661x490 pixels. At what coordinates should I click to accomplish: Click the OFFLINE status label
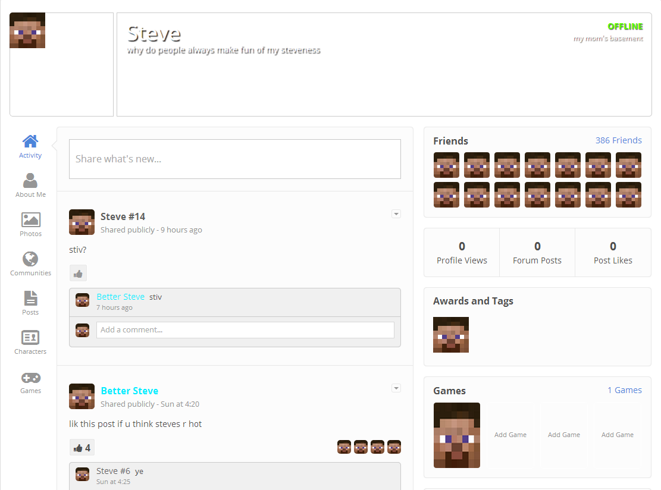tap(625, 27)
